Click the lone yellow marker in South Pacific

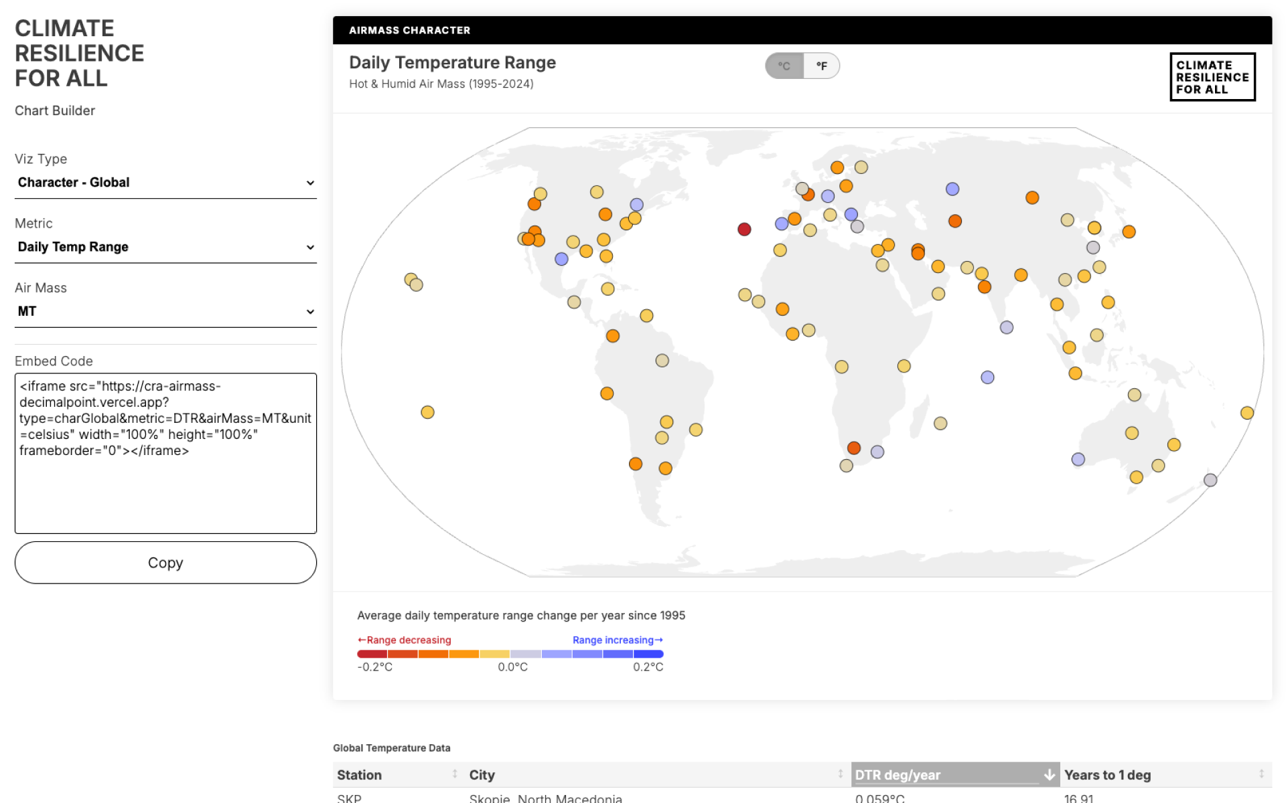click(x=427, y=412)
